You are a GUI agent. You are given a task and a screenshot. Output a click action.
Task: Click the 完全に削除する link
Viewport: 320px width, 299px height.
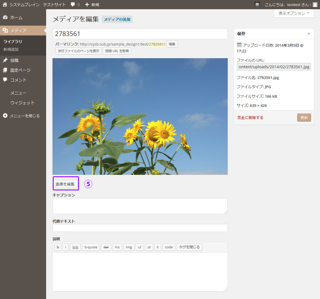pyautogui.click(x=250, y=118)
